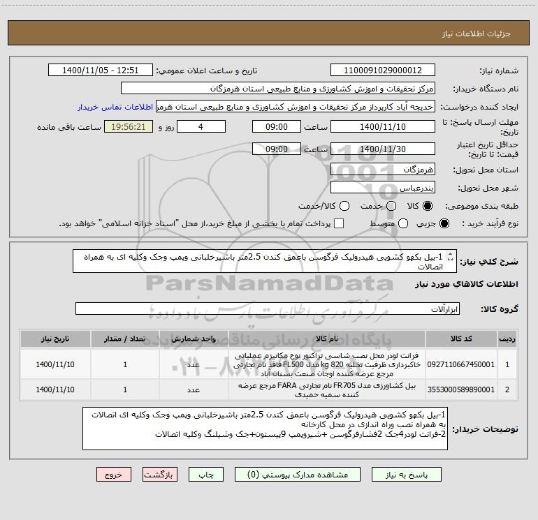This screenshot has height=520, width=538.
Task: Select the کالا radio button
Action: pos(427,206)
